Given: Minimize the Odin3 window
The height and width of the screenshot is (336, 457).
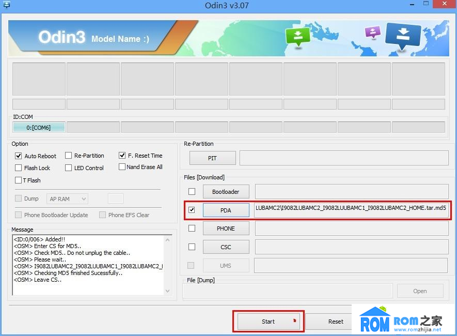Looking at the screenshot, I should tap(412, 4).
